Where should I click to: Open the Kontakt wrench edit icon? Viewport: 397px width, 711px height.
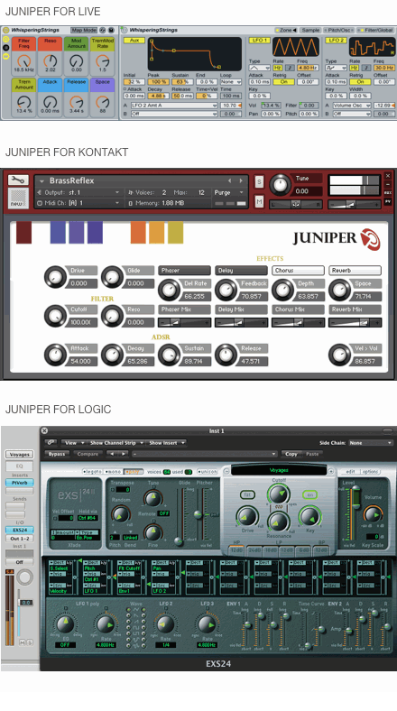(x=18, y=180)
